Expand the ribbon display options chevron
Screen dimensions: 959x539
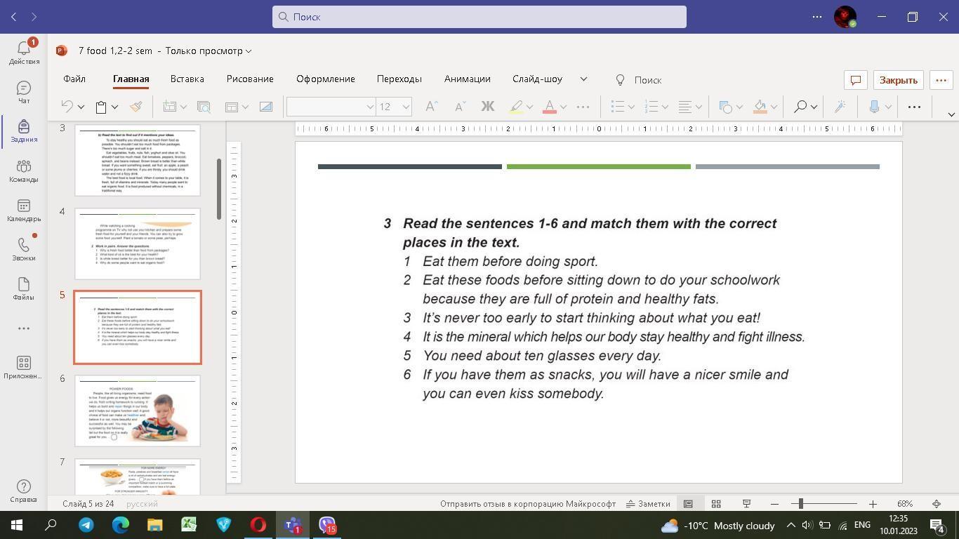tap(951, 114)
